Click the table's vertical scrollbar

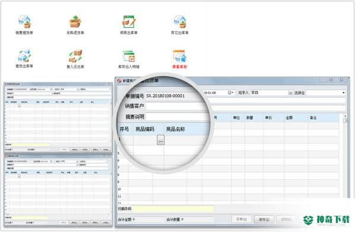pos(345,155)
